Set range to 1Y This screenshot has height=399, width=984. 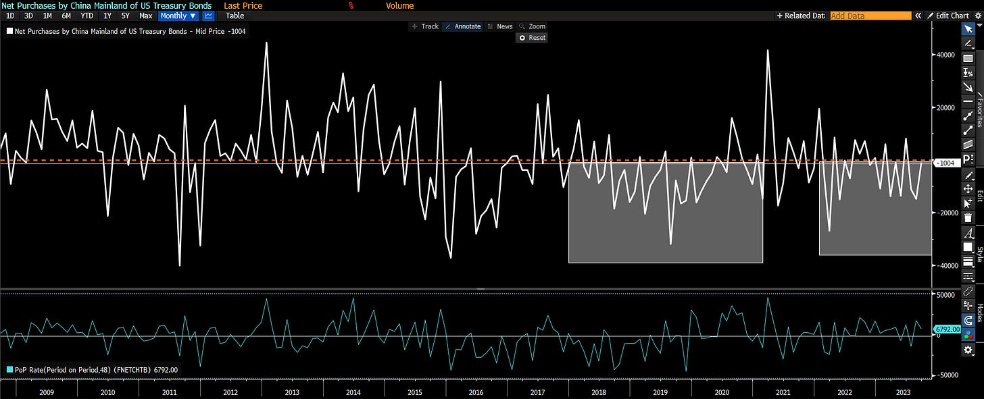[107, 16]
